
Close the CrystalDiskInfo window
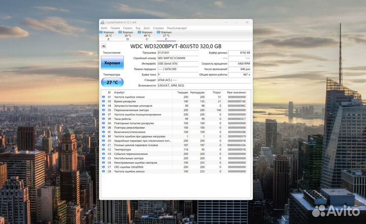click(x=247, y=22)
